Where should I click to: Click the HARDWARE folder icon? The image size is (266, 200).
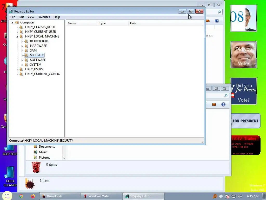tap(26, 46)
